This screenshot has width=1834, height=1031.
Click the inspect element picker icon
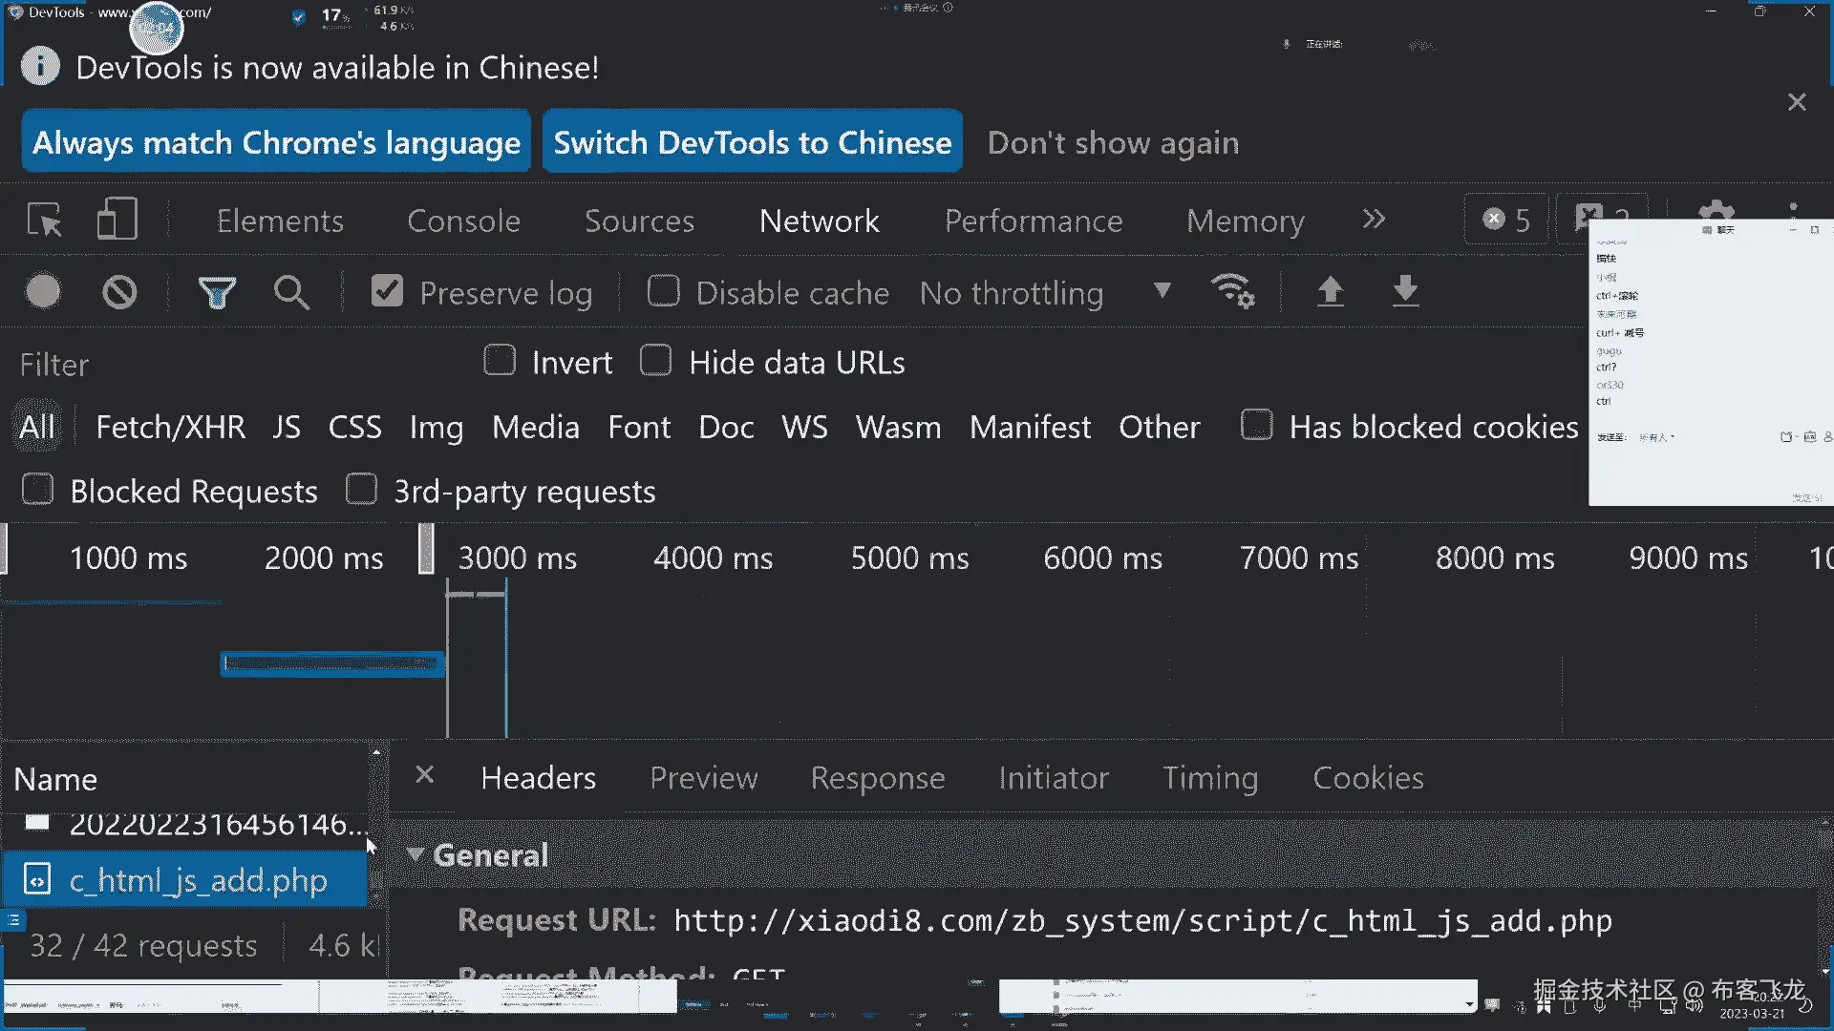click(44, 221)
